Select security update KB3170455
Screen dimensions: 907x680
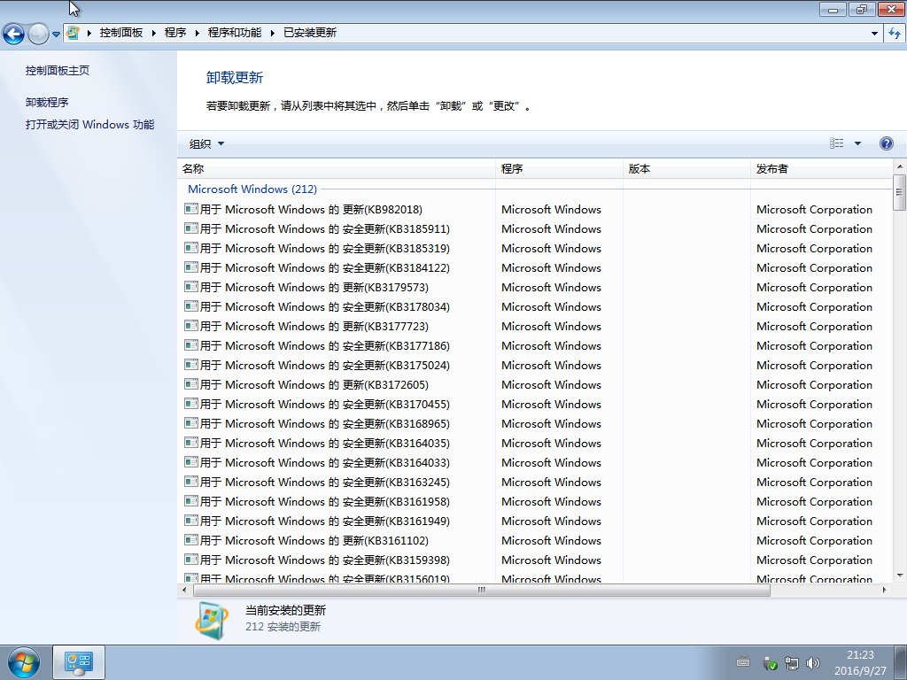pyautogui.click(x=535, y=404)
